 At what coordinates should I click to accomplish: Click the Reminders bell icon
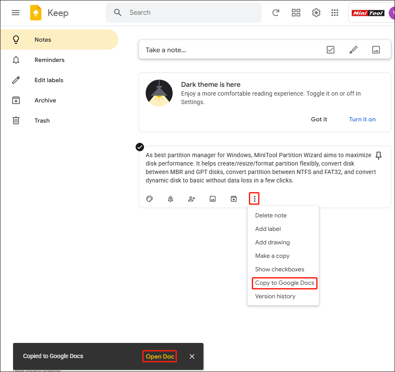16,60
